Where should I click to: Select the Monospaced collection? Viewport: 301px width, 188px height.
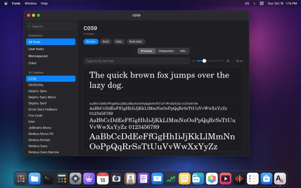click(x=51, y=56)
